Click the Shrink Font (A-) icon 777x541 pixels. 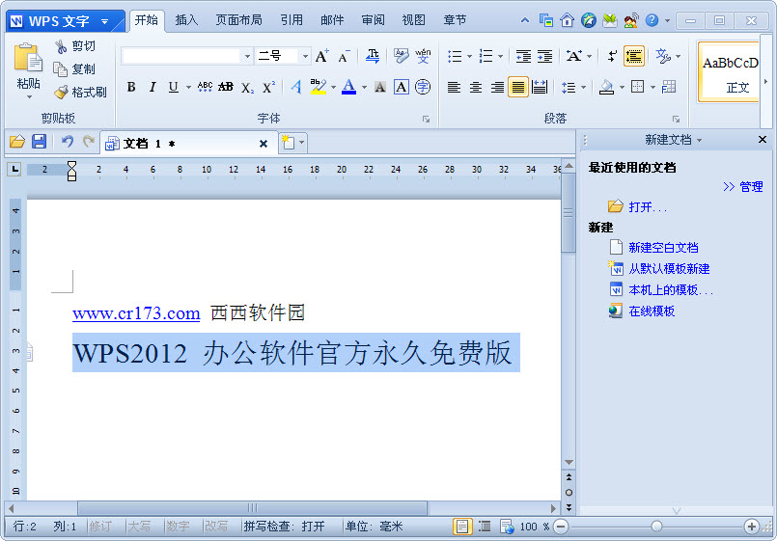point(344,57)
